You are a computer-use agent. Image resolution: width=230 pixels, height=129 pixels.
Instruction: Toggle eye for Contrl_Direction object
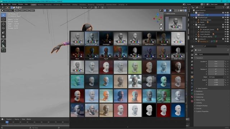225,32
